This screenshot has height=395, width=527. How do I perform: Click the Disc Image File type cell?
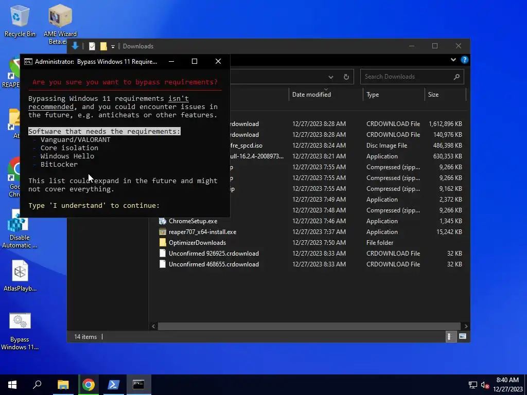click(x=387, y=146)
